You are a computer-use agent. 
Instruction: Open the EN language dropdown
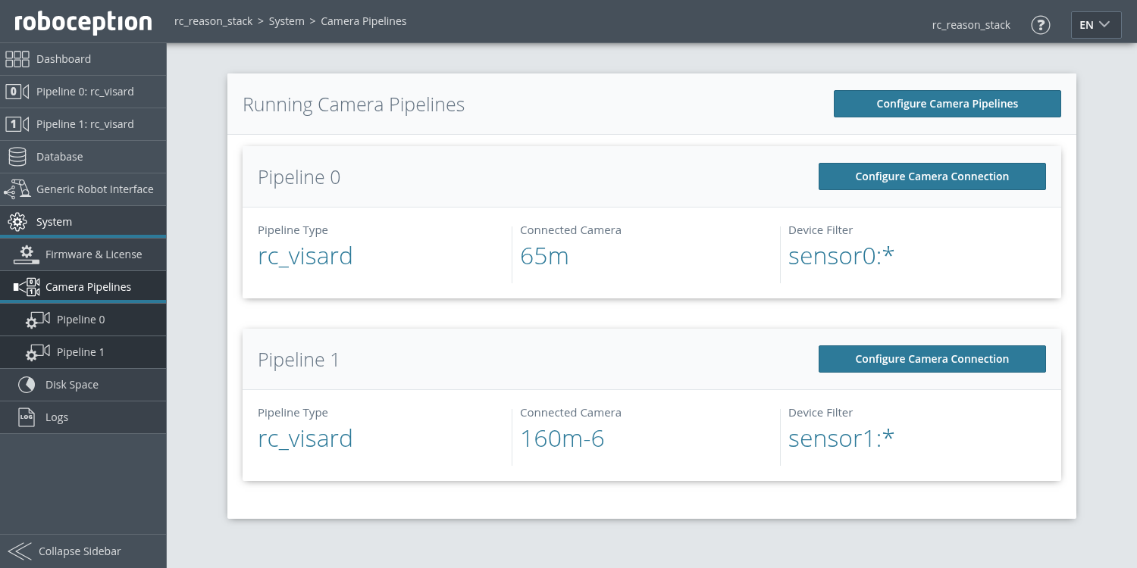1095,25
